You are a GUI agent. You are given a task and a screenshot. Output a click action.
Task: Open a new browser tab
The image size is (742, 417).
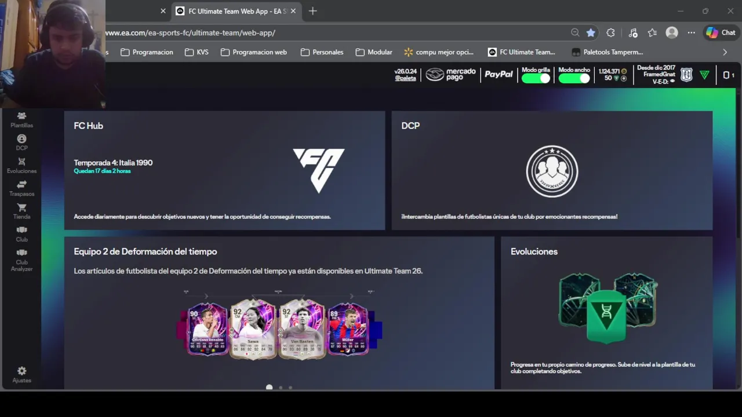click(313, 11)
